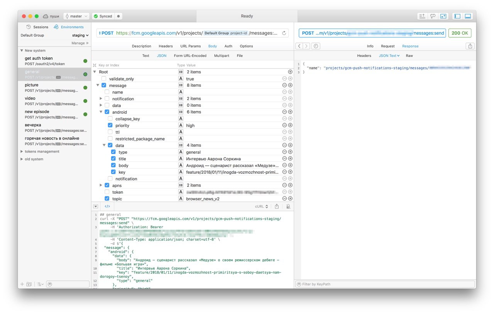The image size is (494, 314).
Task: Click the export requests toolbar icon
Action: point(422,16)
